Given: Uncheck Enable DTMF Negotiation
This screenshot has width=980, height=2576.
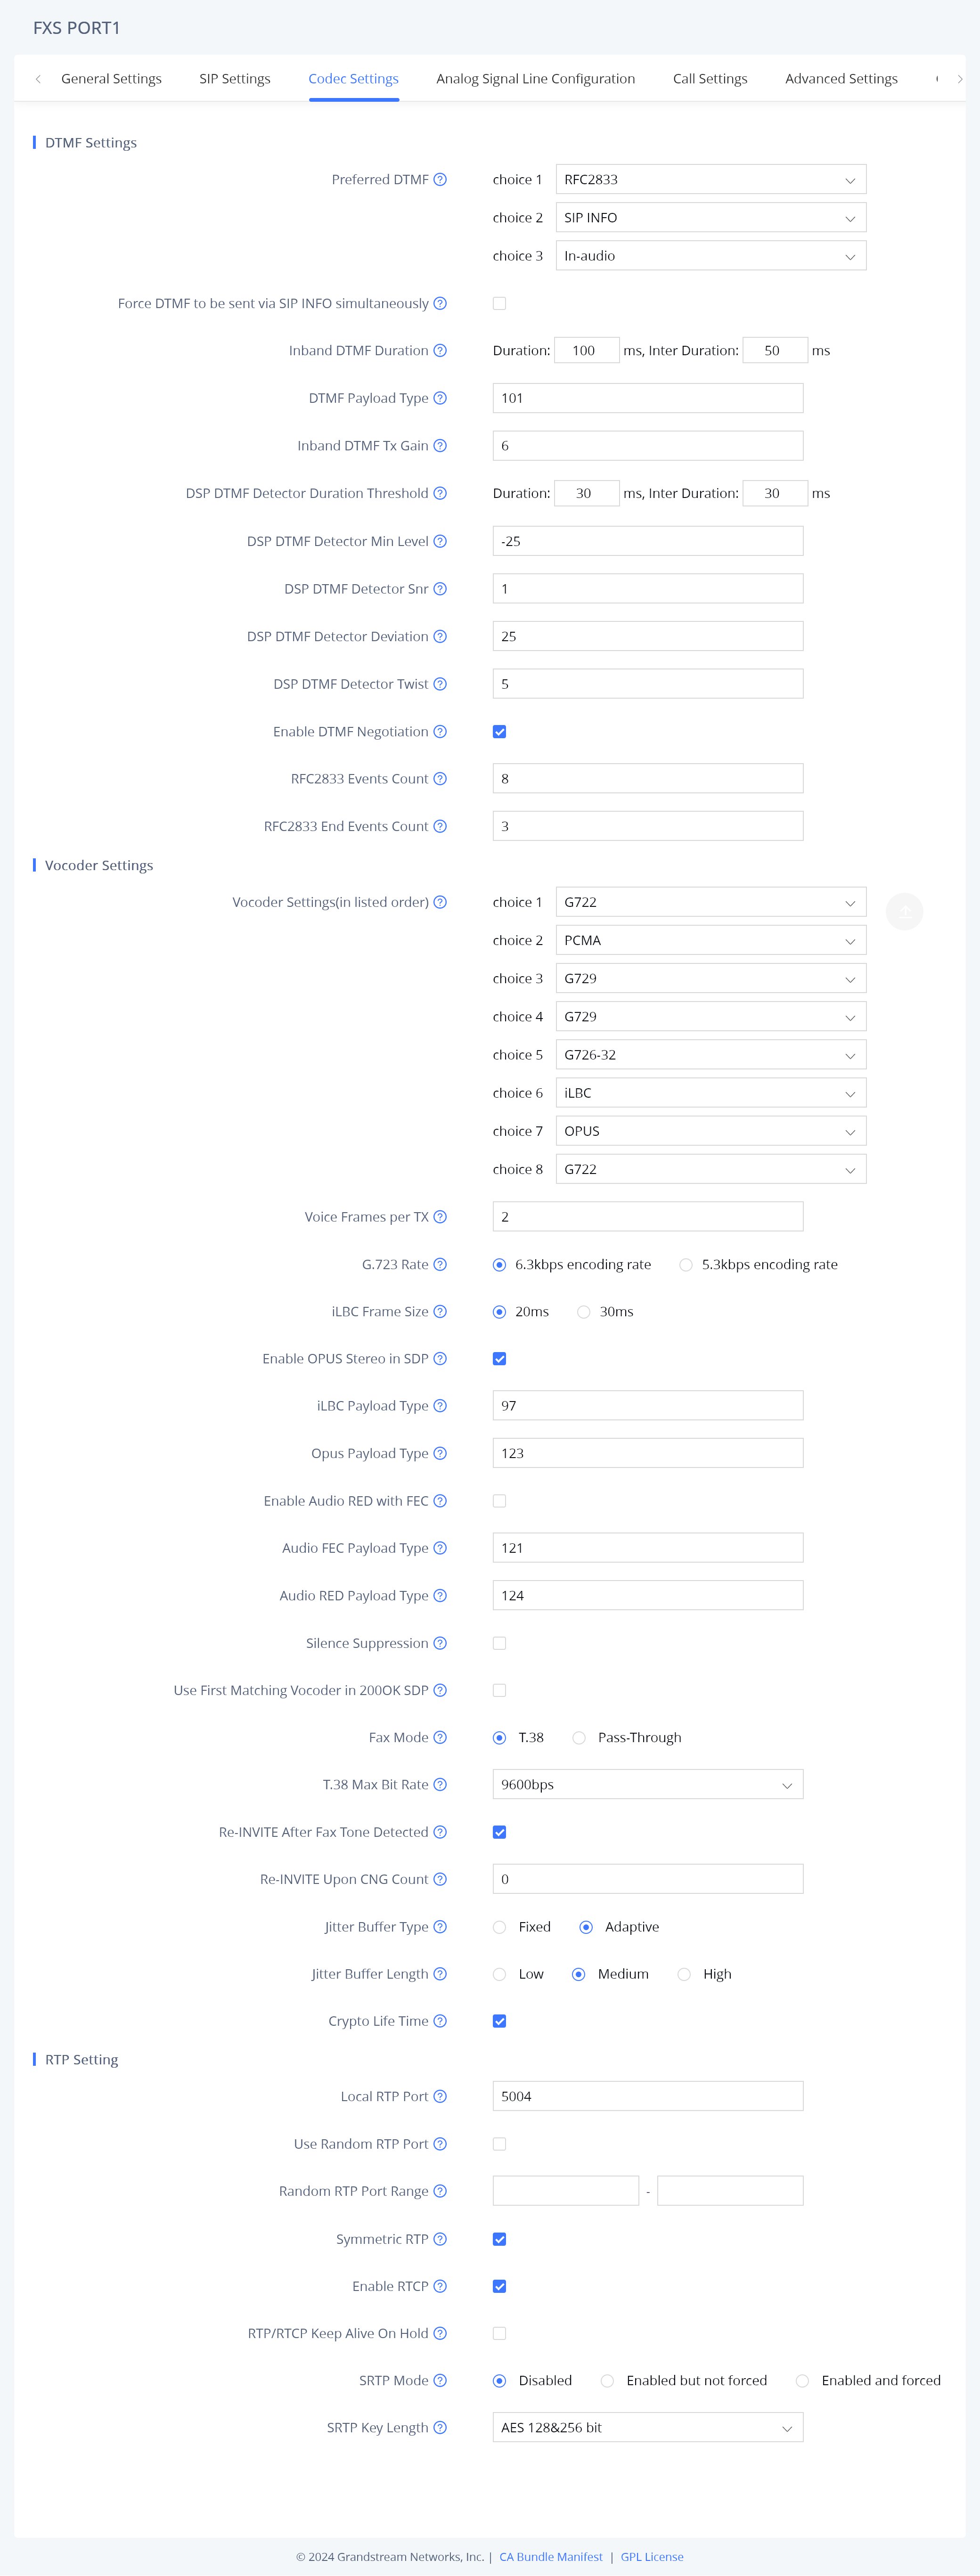Looking at the screenshot, I should 499,731.
